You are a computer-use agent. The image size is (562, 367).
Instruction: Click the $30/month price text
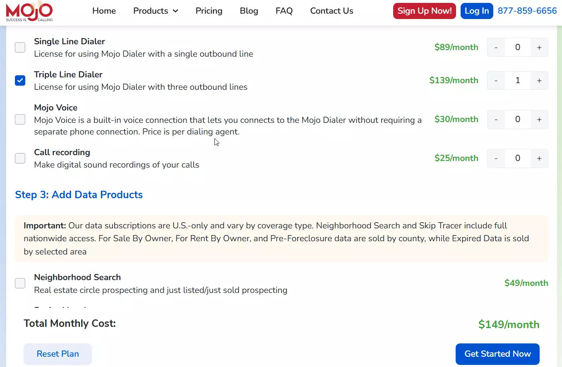pyautogui.click(x=456, y=119)
